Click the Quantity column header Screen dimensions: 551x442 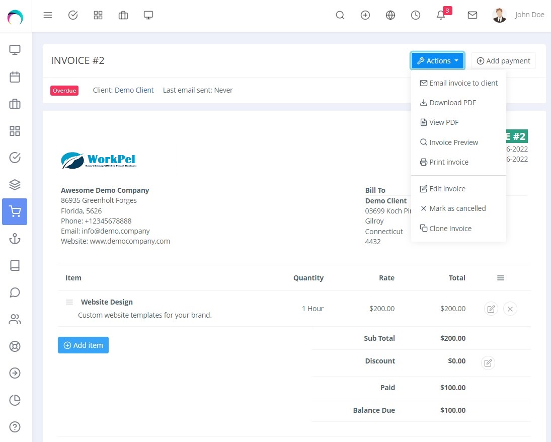click(x=308, y=278)
